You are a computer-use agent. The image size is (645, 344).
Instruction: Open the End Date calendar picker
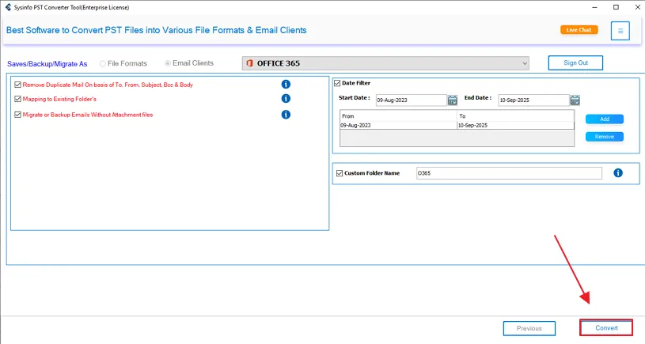coord(575,100)
